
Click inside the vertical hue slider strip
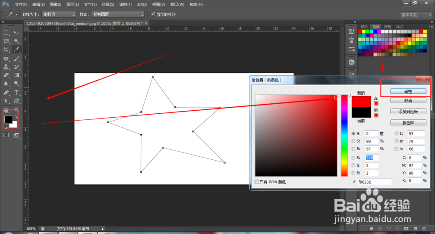[344, 136]
